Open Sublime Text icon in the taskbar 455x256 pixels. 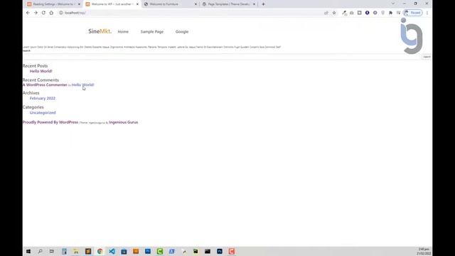pos(88,251)
